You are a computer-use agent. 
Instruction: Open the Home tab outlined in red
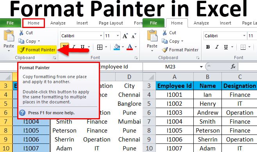pyautogui.click(x=34, y=23)
